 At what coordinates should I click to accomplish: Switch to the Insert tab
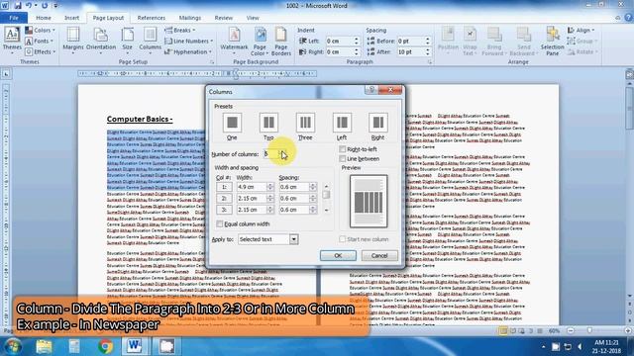point(71,18)
